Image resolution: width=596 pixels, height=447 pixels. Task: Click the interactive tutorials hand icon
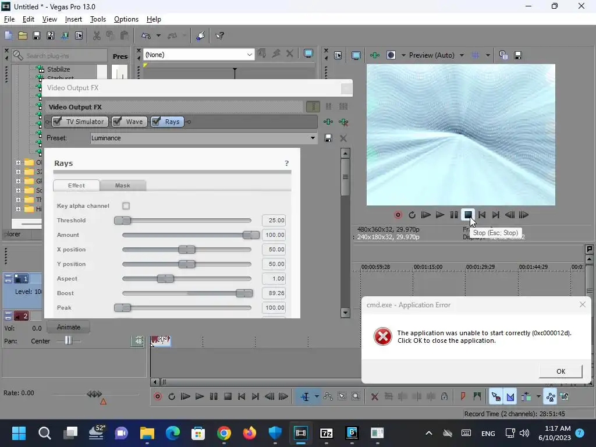pyautogui.click(x=200, y=36)
